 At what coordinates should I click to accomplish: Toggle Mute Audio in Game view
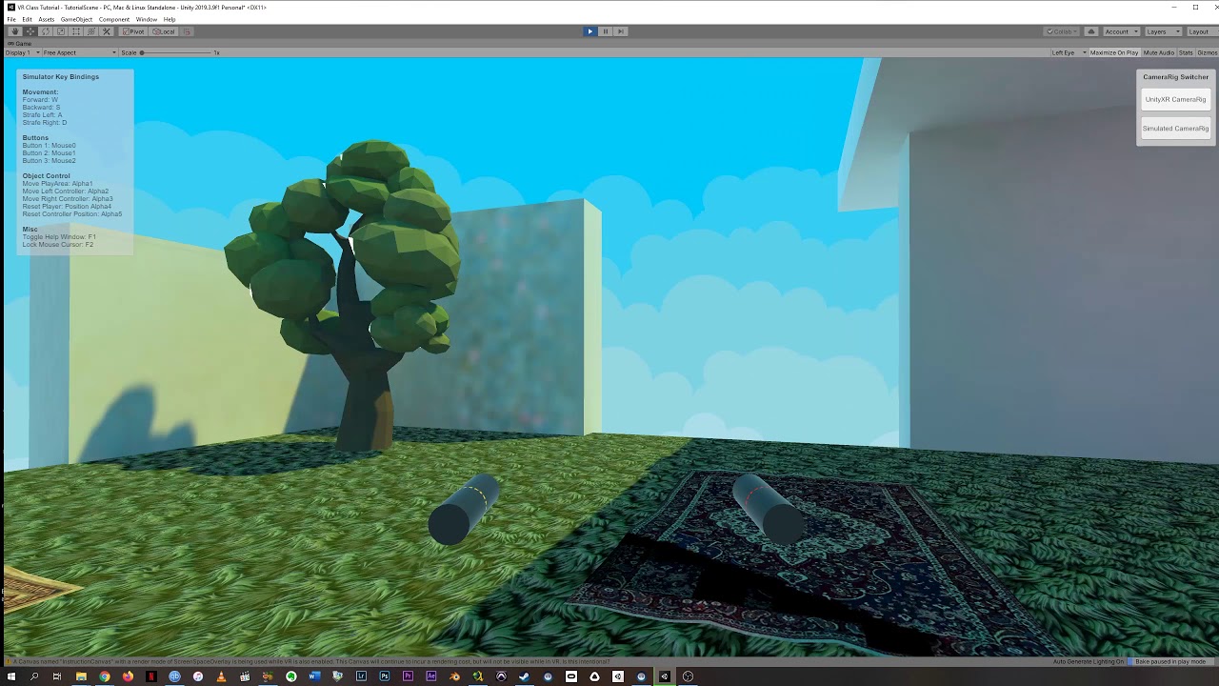click(x=1159, y=52)
